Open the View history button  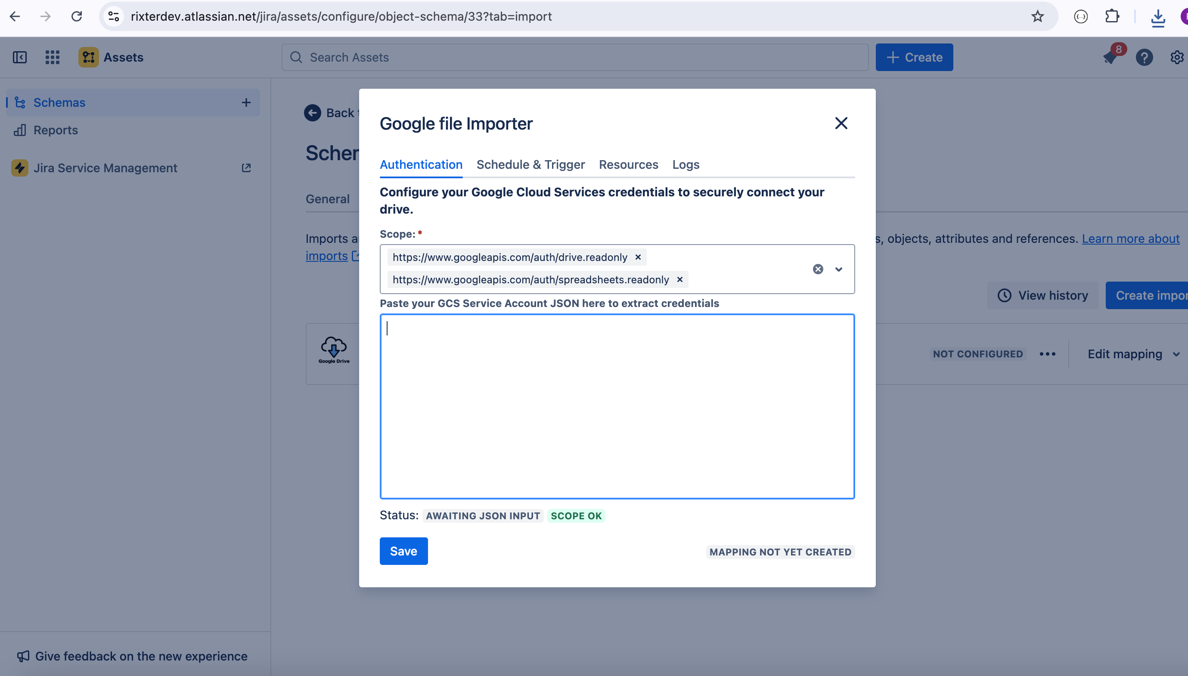tap(1042, 295)
